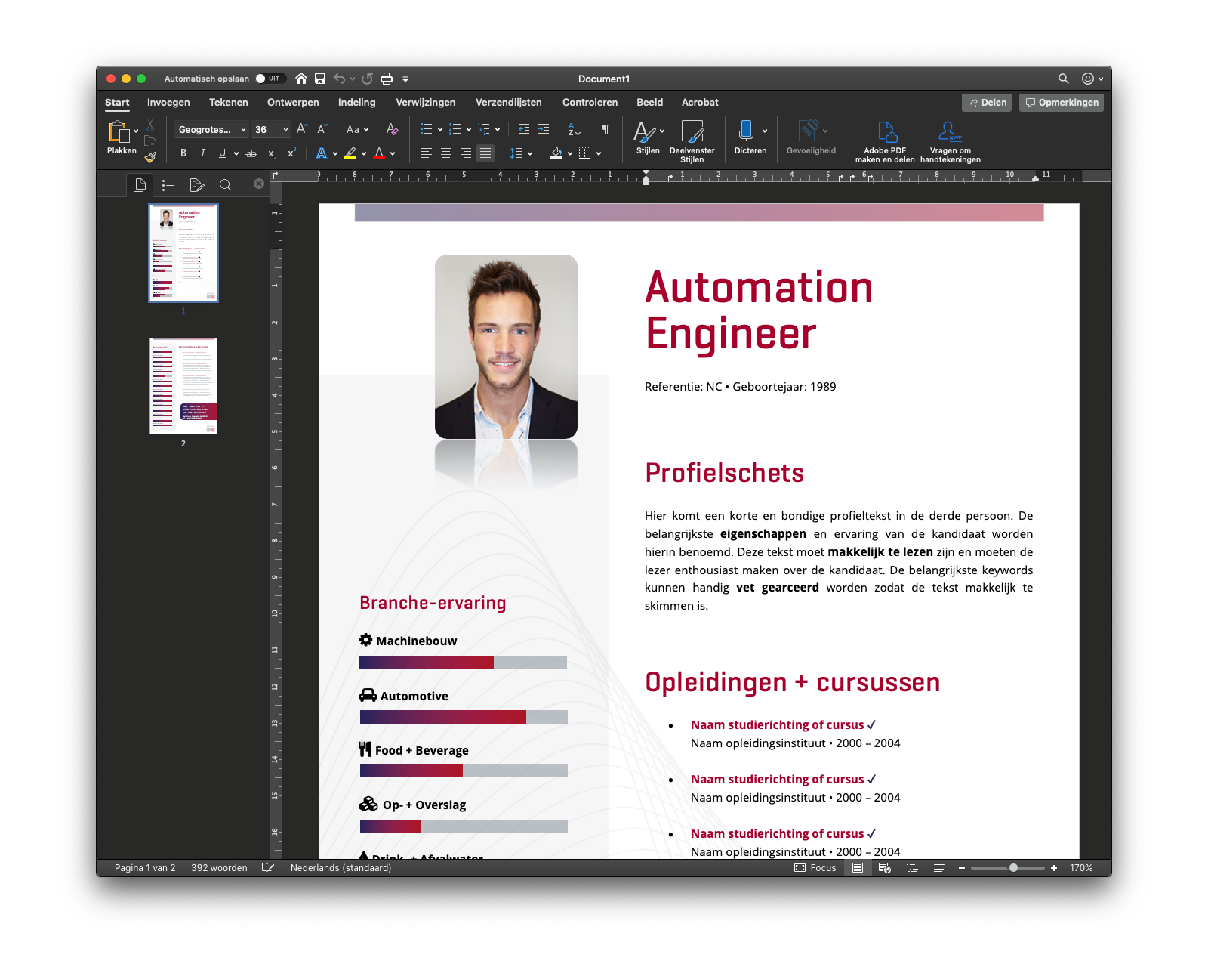Click the print icon in the title bar

(387, 79)
